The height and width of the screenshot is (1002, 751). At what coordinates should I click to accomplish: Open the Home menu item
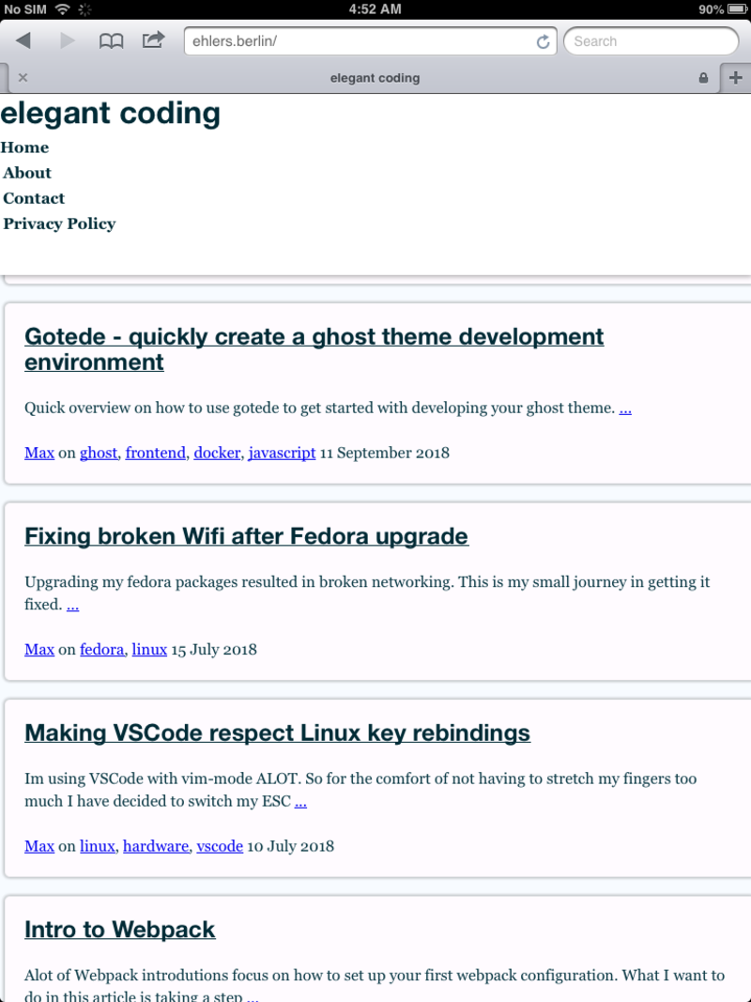point(24,147)
